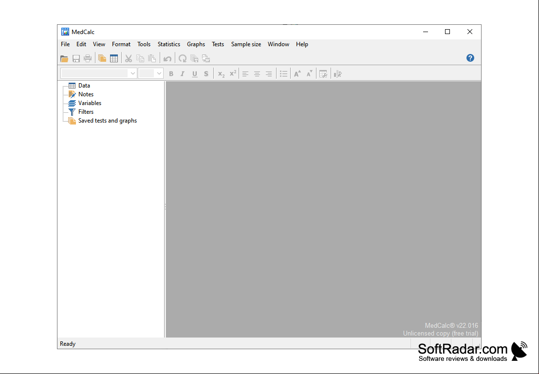
Task: Click the splitter handle between the panes
Action: 165,207
